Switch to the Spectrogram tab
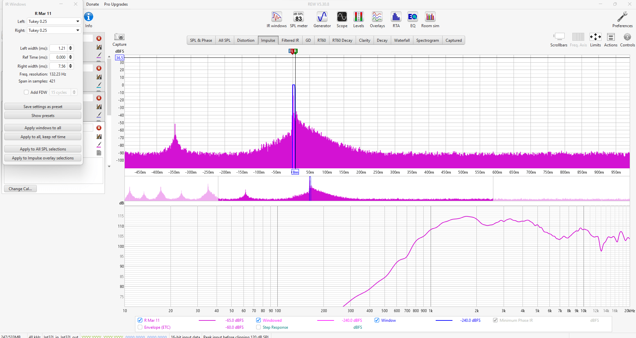The height and width of the screenshot is (338, 636). tap(428, 40)
